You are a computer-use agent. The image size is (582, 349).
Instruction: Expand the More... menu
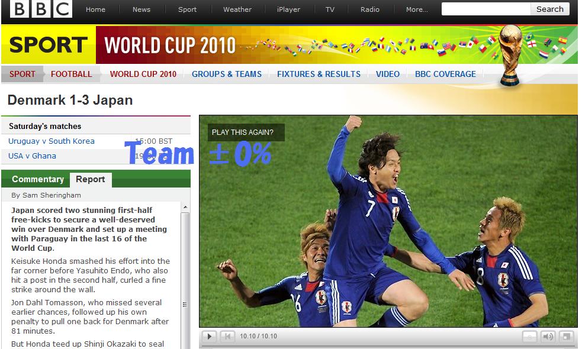(x=417, y=9)
